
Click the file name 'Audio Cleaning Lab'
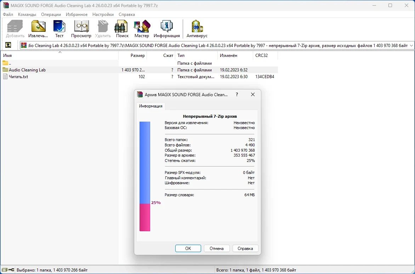click(27, 70)
